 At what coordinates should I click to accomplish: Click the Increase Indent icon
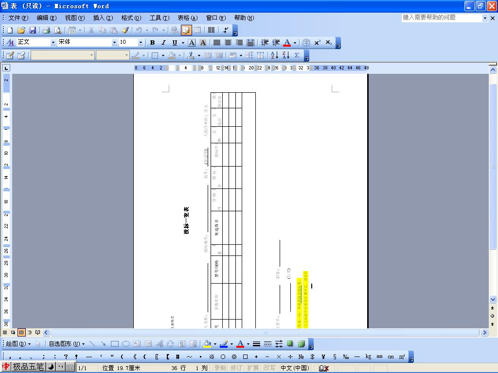pyautogui.click(x=276, y=43)
